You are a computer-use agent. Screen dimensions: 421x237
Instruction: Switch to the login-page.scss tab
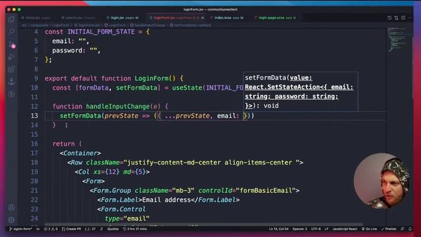click(x=275, y=18)
